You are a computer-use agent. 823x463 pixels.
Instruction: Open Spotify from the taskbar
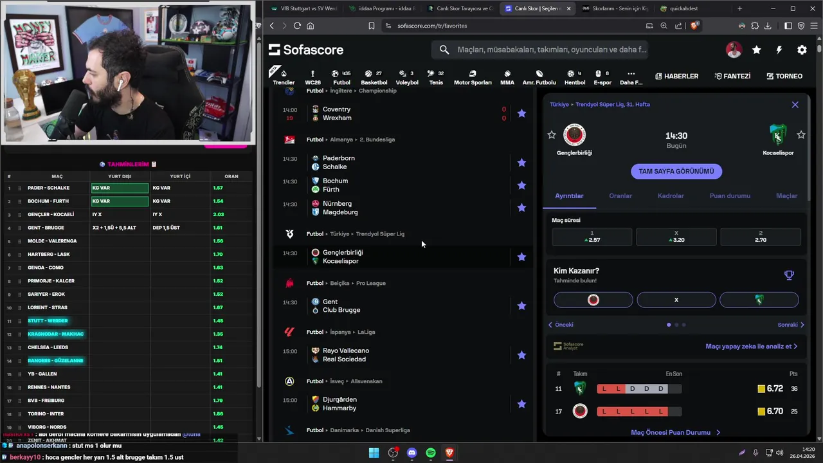pos(431,453)
